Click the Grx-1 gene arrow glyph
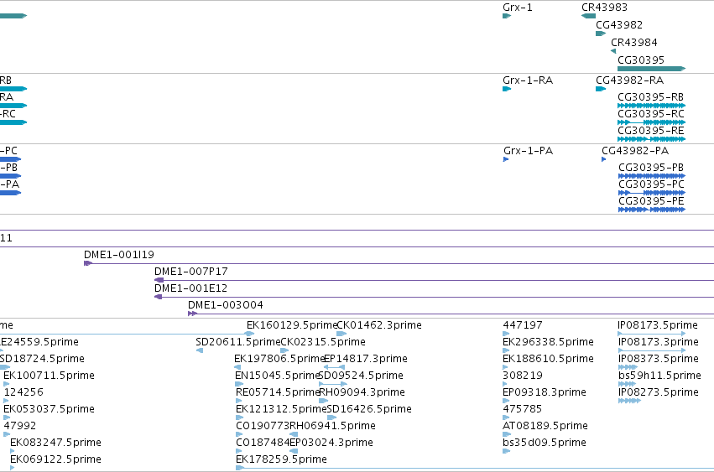The width and height of the screenshot is (714, 472). 507,16
